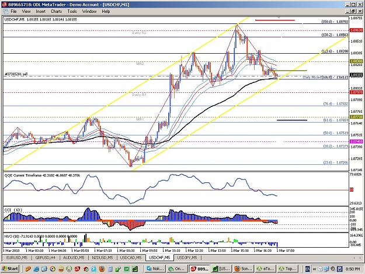
Task: Click MetaTrader application icon in title bar
Action: 4,5
